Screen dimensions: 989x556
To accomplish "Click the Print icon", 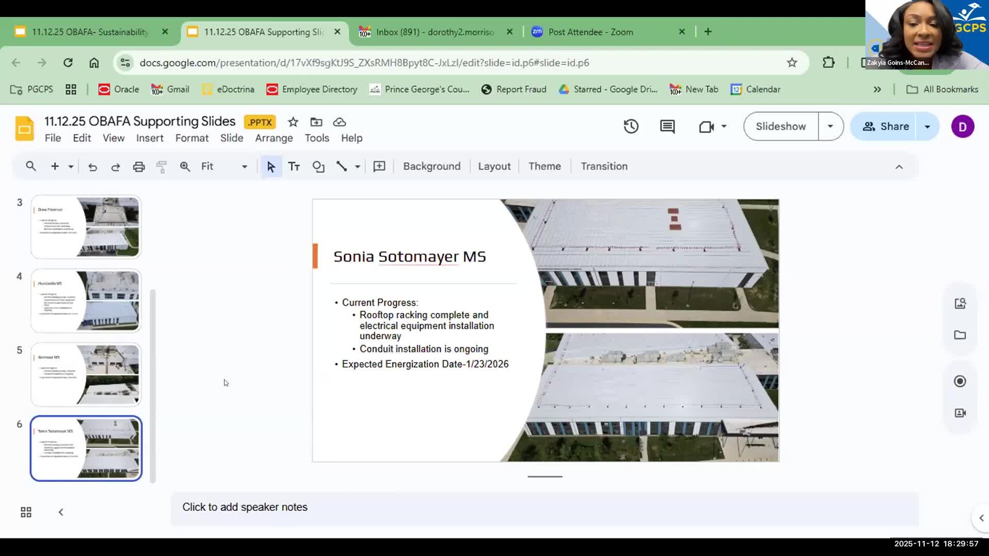I will (x=139, y=166).
